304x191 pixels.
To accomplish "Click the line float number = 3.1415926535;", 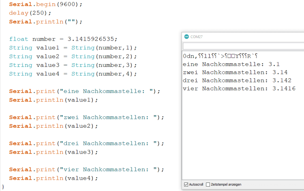I will coord(63,39).
